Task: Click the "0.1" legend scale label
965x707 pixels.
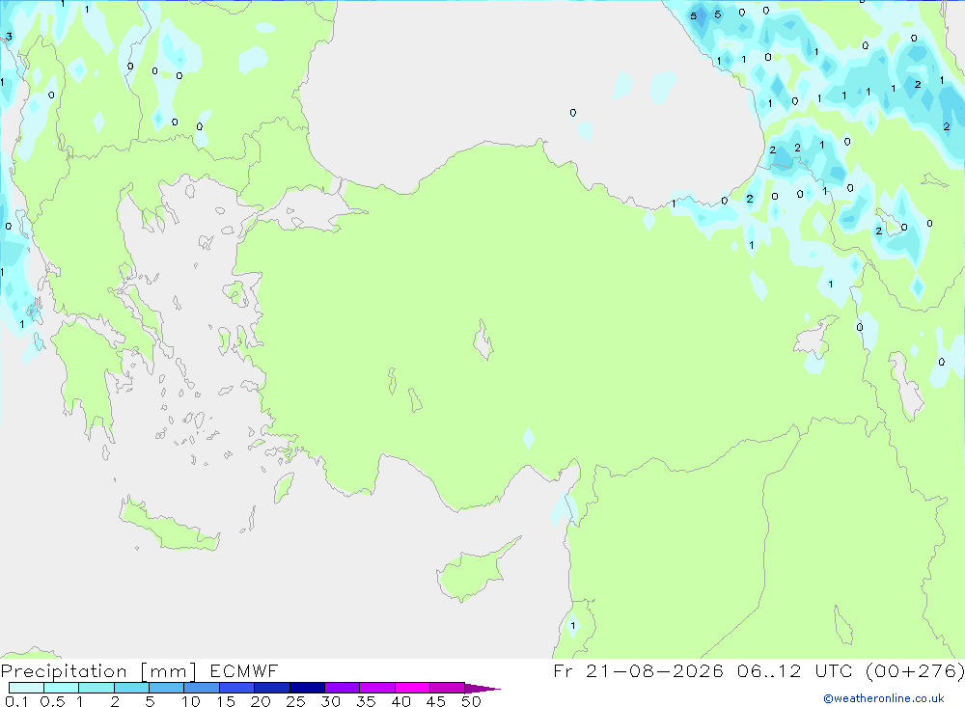Action: (x=16, y=701)
